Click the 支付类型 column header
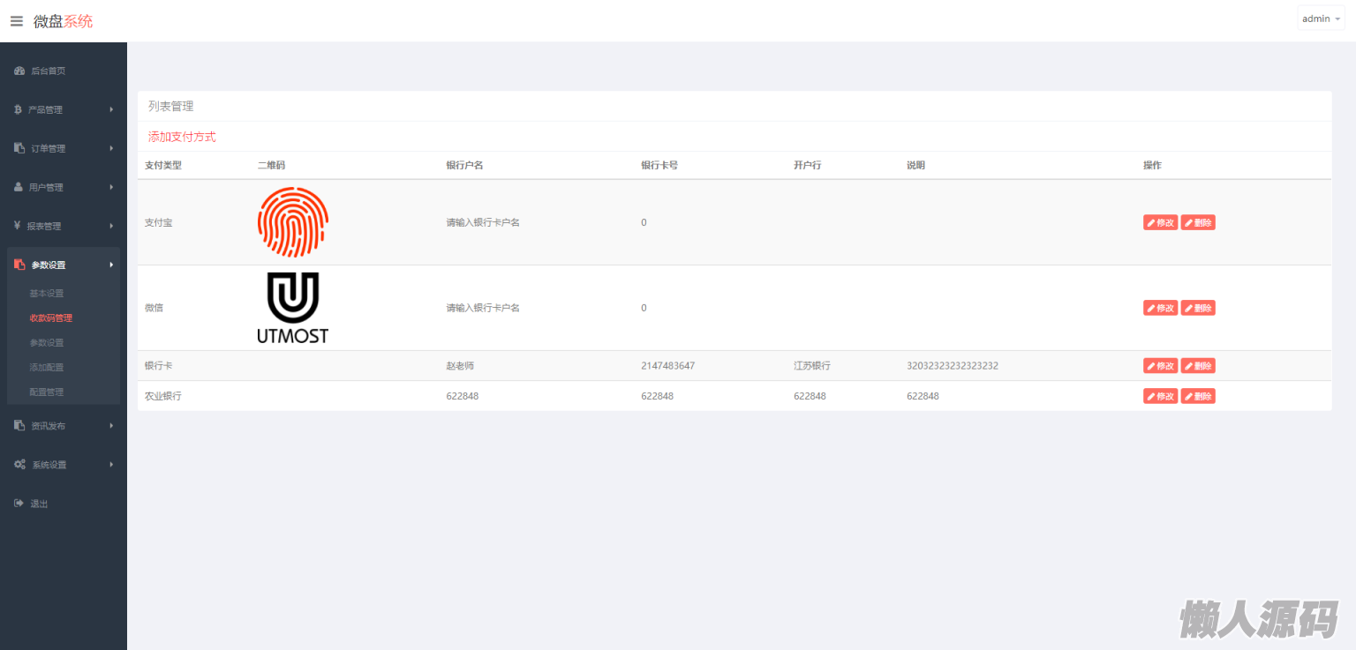The image size is (1356, 650). (x=163, y=165)
